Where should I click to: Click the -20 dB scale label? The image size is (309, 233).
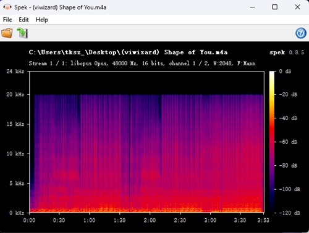[x=288, y=94]
